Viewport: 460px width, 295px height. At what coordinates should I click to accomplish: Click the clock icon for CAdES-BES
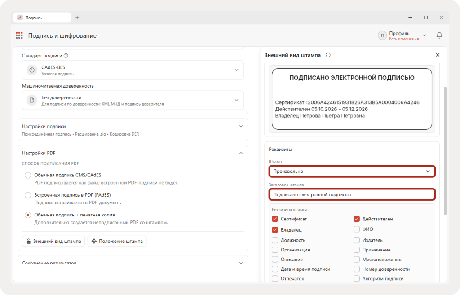click(x=32, y=70)
